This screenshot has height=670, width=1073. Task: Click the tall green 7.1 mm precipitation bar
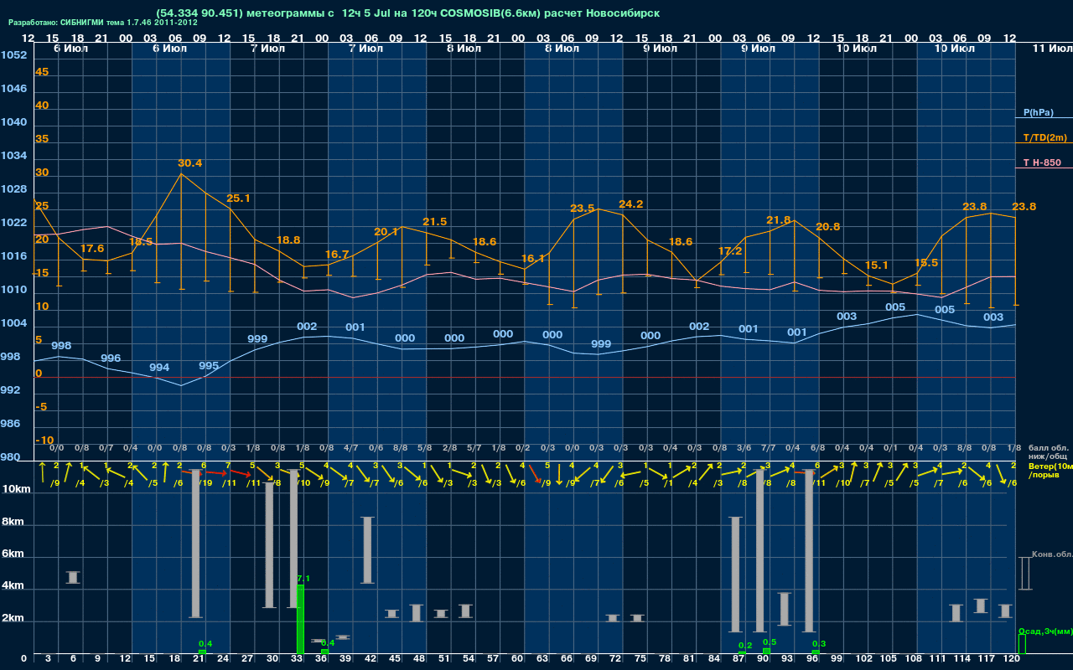(x=300, y=619)
